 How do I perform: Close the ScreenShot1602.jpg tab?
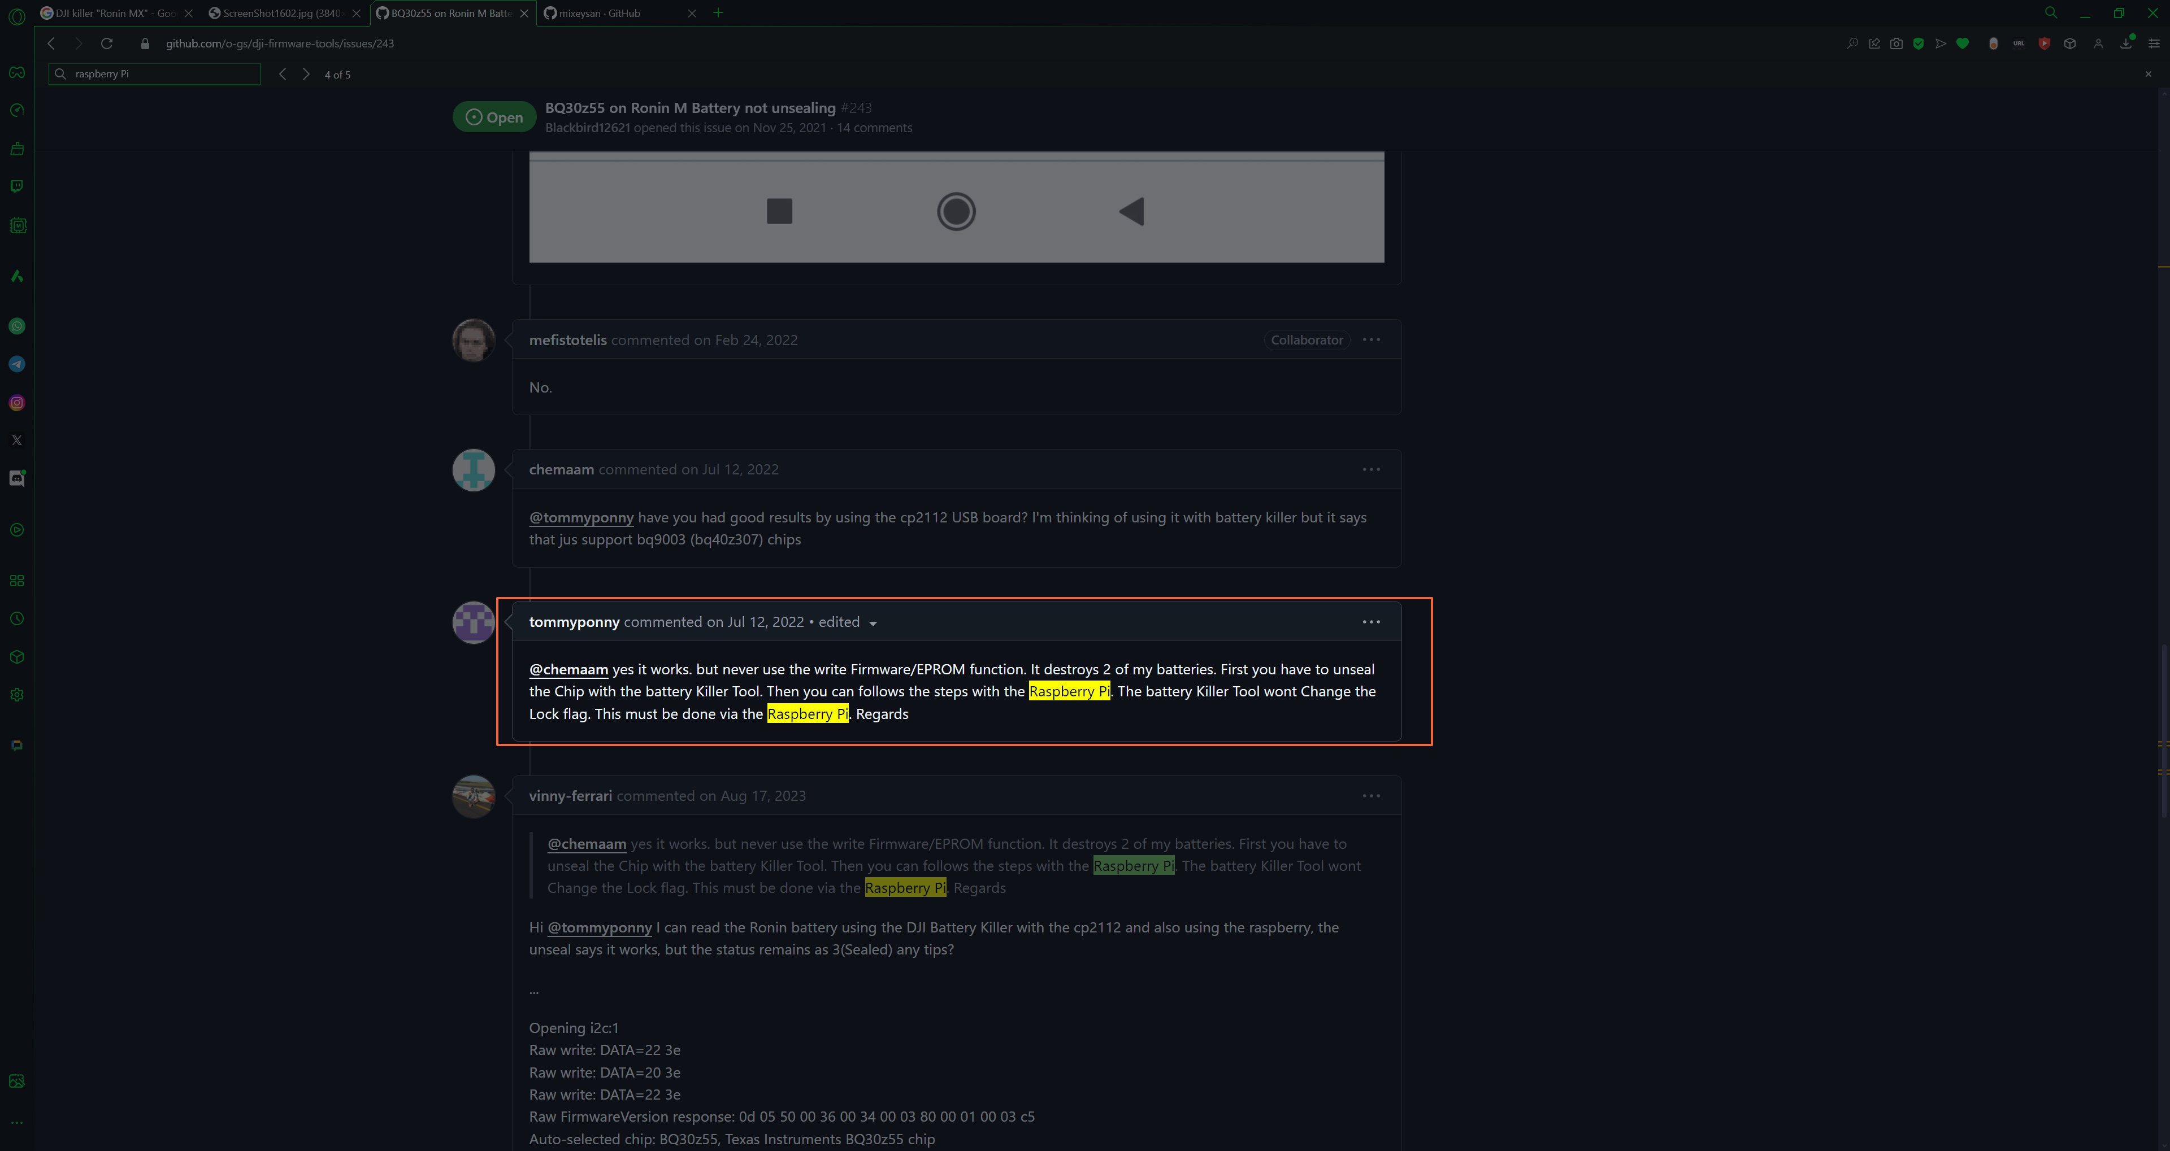357,14
